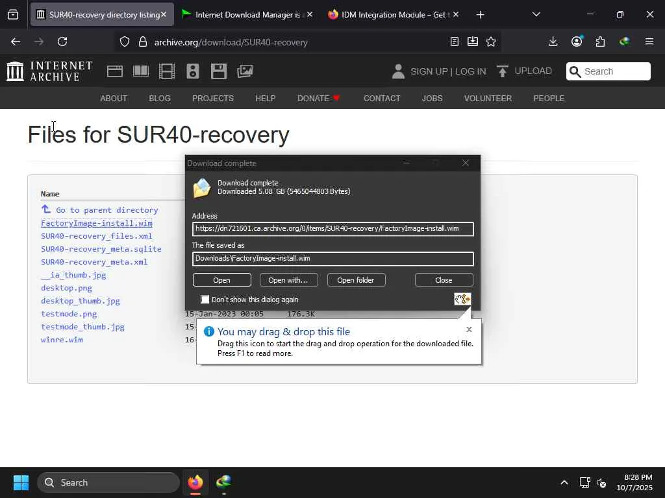The height and width of the screenshot is (498, 665).
Task: Switch to IDM Integration Module tab
Action: (x=393, y=14)
